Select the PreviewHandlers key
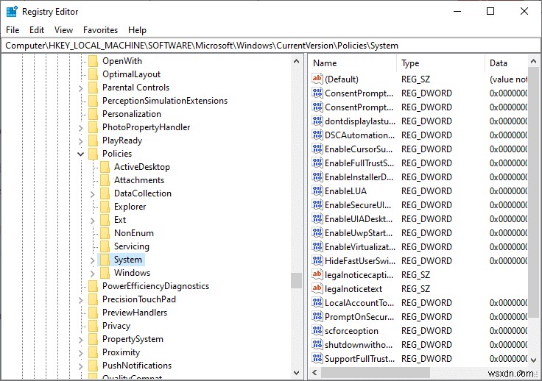Screen dimensions: 542x381 point(135,313)
